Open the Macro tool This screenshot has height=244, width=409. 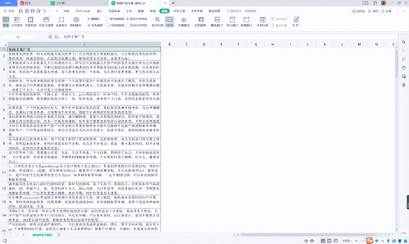click(x=296, y=22)
